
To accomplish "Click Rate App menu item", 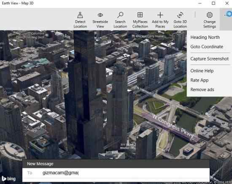I will tap(199, 80).
